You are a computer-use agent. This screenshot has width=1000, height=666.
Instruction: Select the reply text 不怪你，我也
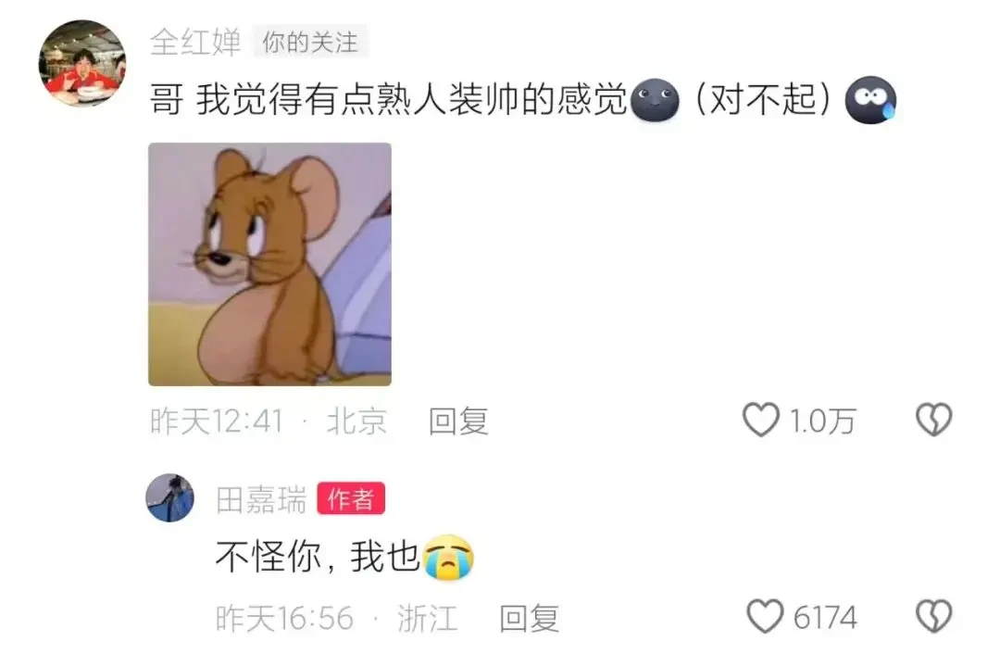[344, 557]
